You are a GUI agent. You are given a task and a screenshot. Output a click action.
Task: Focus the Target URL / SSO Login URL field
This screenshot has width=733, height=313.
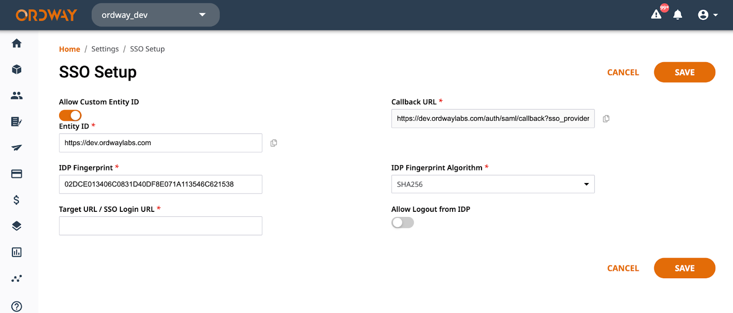point(161,226)
